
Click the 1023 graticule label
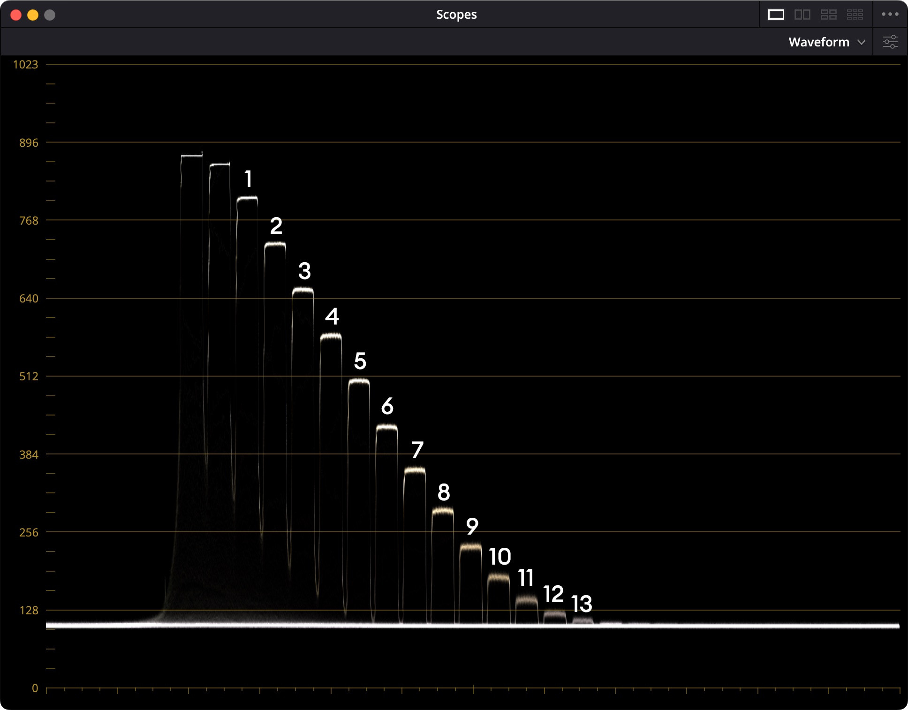pyautogui.click(x=25, y=65)
